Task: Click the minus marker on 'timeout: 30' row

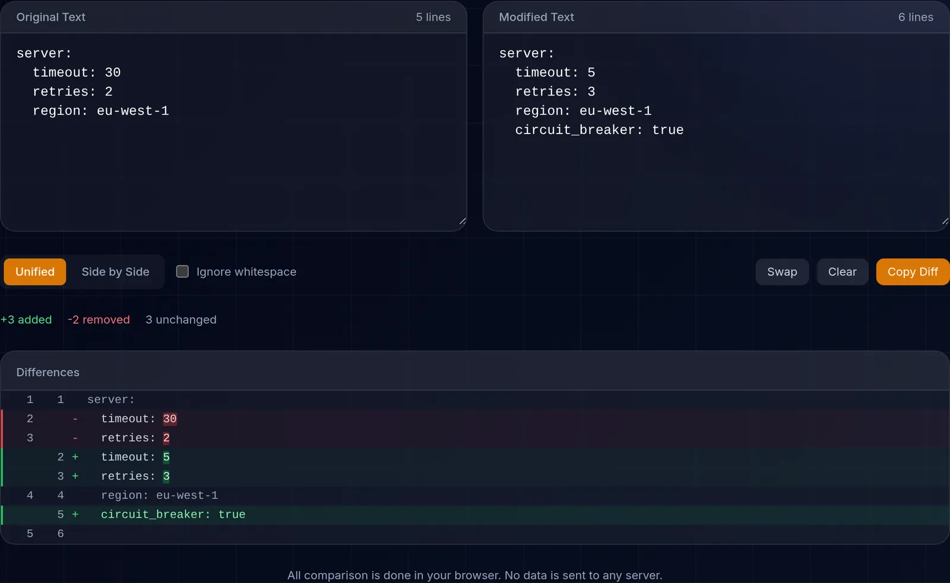Action: (x=75, y=419)
